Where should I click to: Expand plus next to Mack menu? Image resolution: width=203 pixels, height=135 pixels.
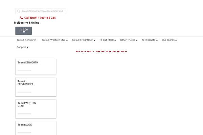(115, 40)
